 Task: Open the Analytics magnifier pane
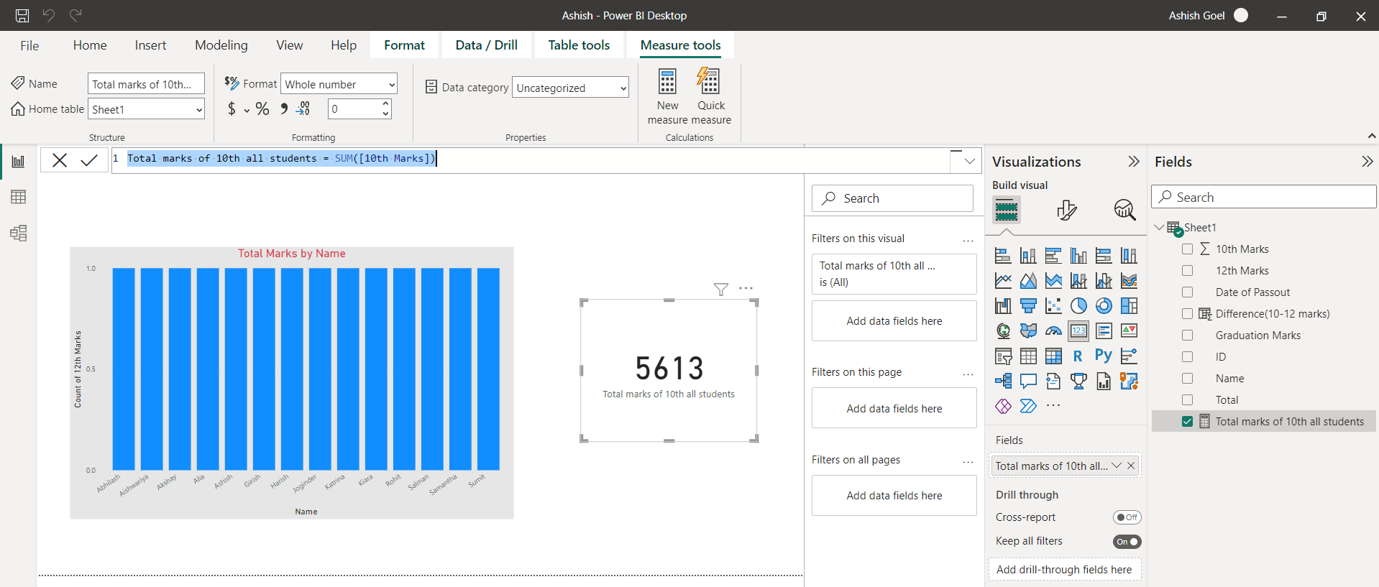point(1124,210)
